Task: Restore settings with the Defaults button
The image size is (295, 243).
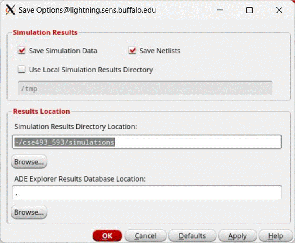Action: click(192, 236)
